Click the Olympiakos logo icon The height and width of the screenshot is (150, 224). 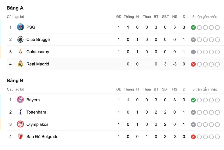pyautogui.click(x=20, y=124)
